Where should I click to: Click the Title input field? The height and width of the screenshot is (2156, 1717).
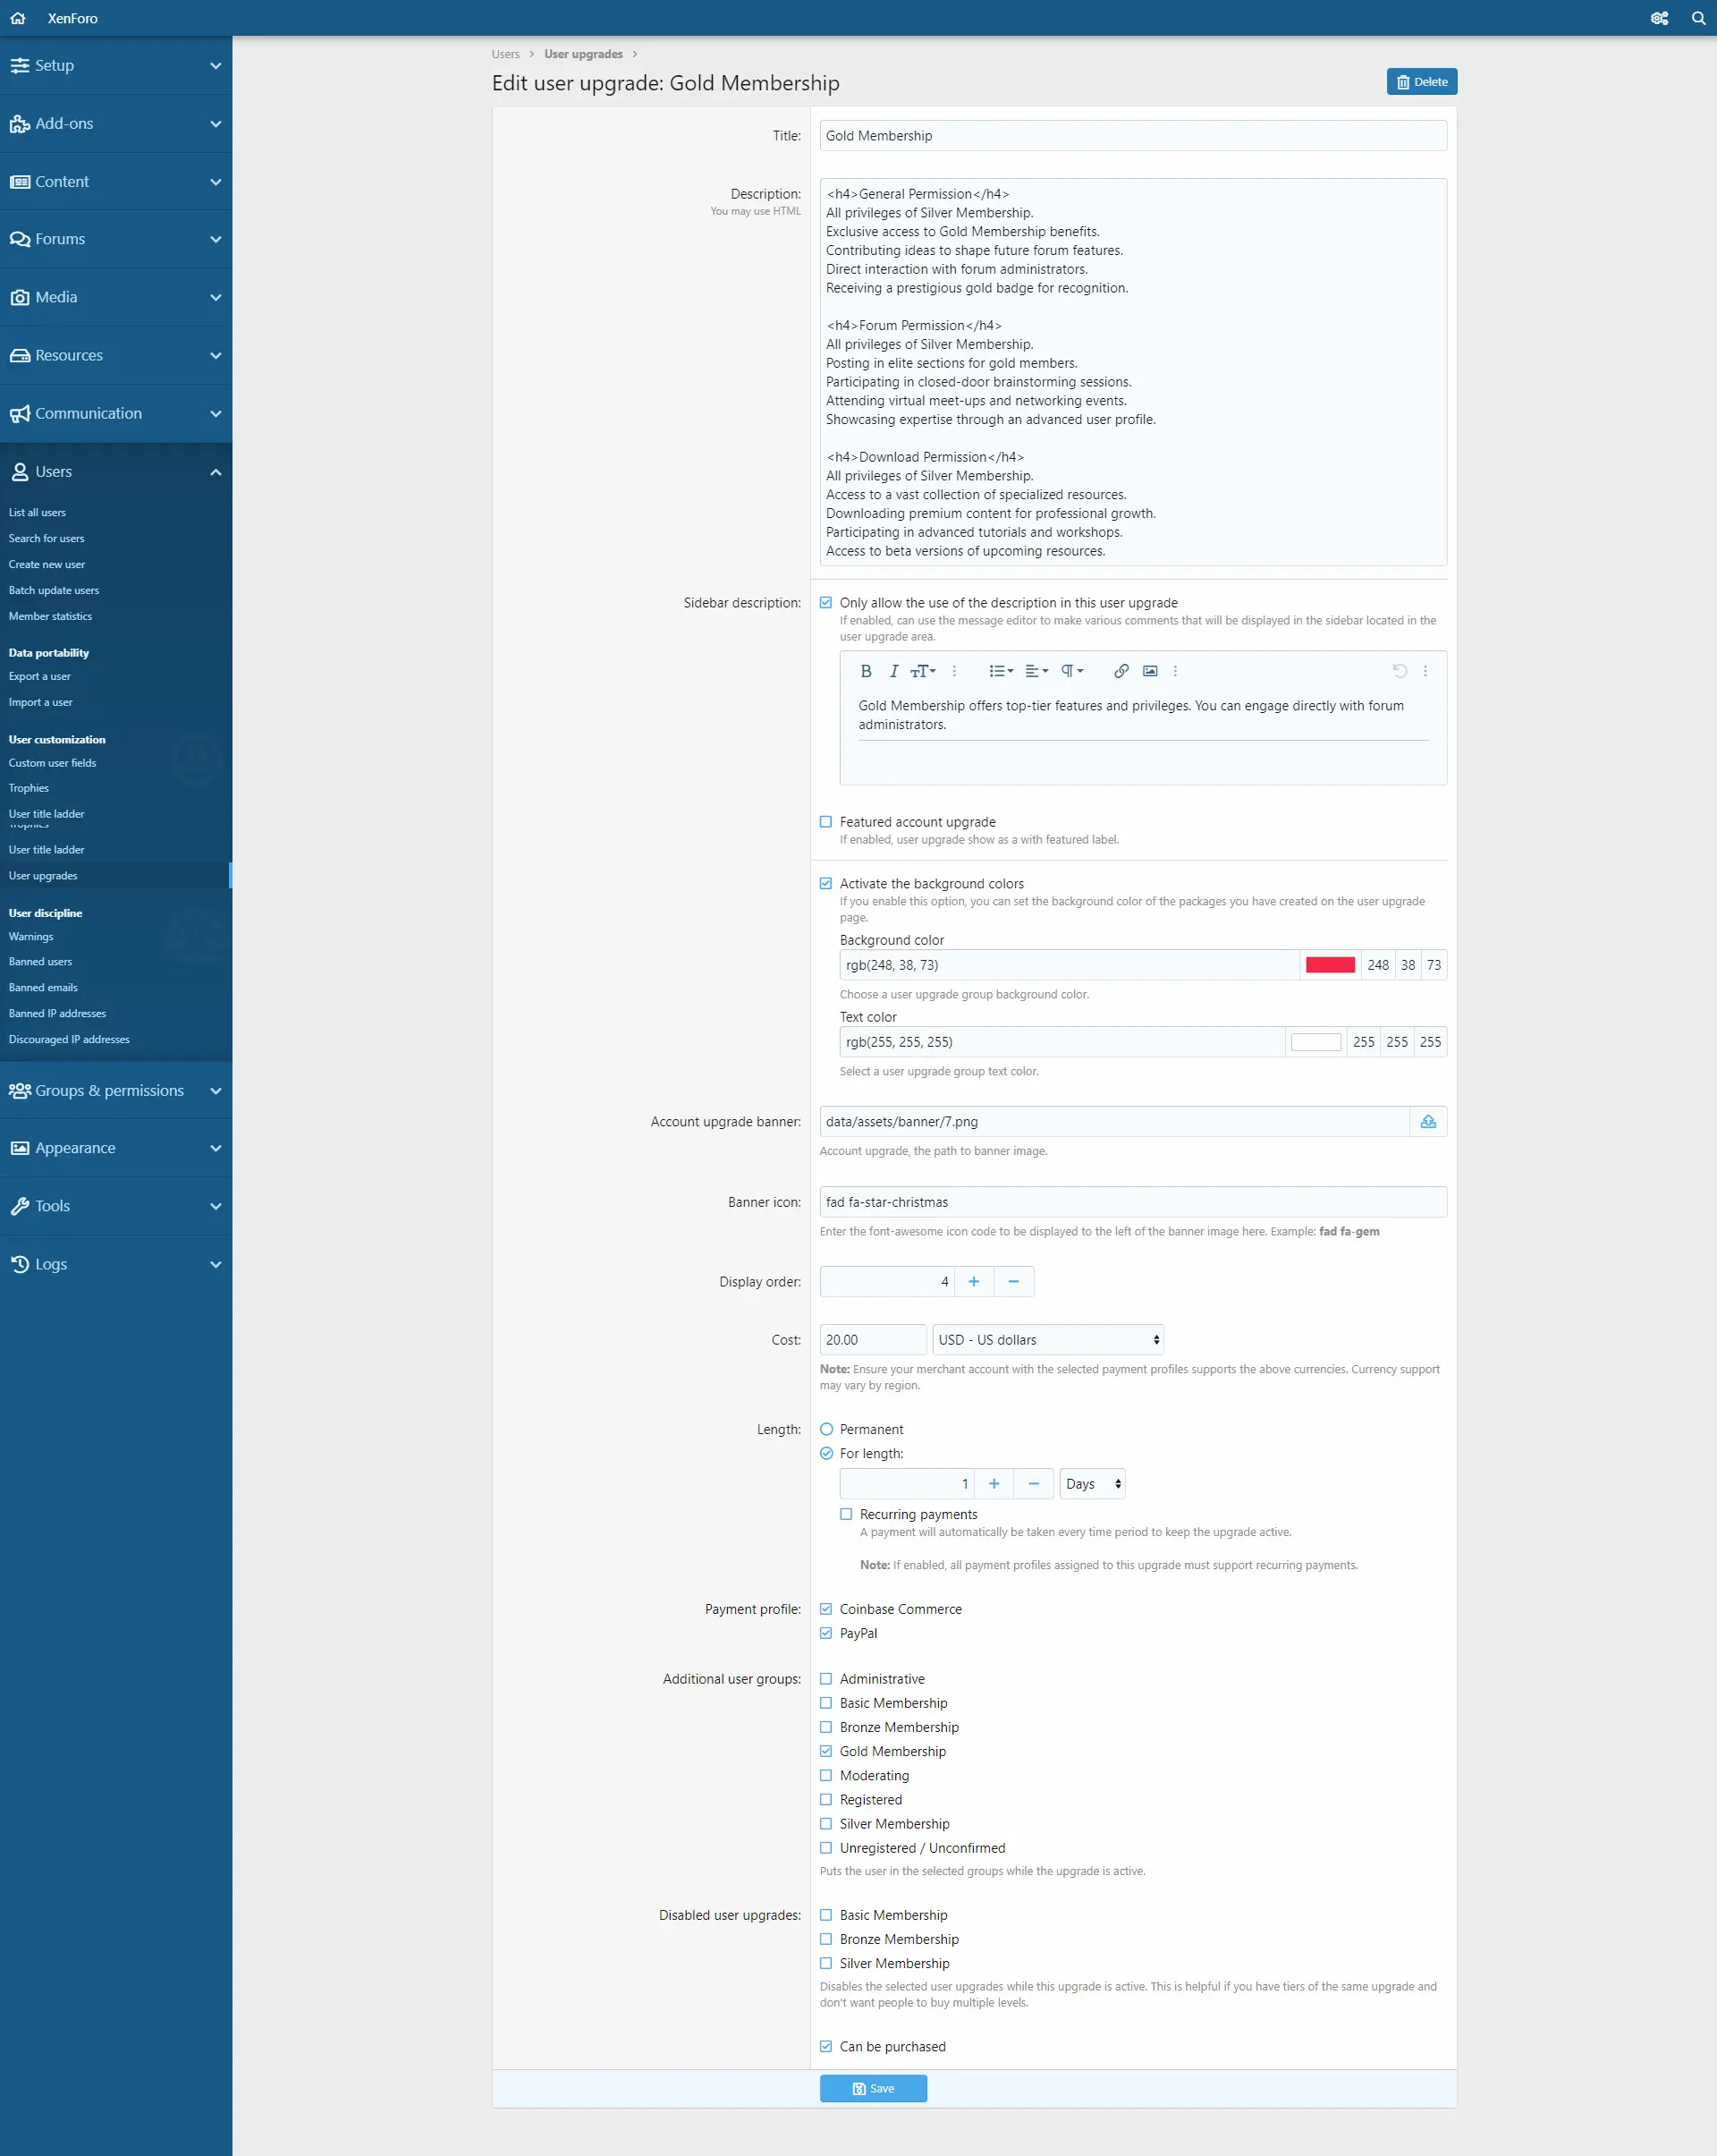click(x=1132, y=135)
